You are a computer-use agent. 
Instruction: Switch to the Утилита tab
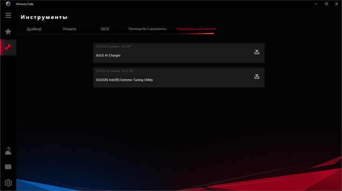69,29
